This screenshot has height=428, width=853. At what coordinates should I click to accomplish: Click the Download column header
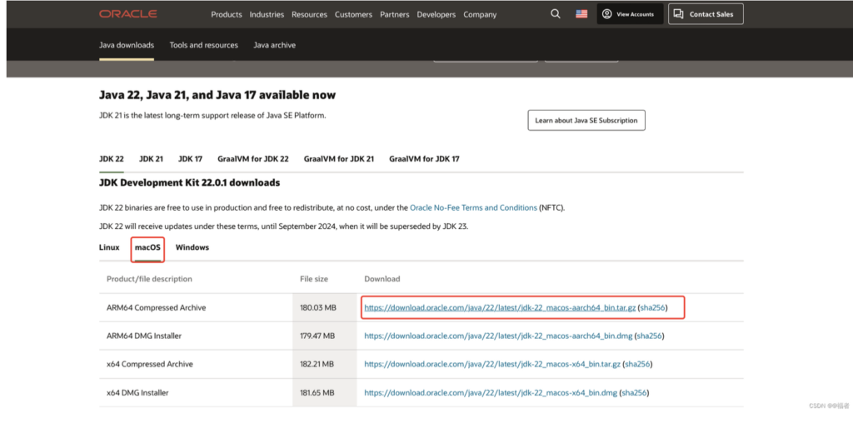(x=382, y=279)
